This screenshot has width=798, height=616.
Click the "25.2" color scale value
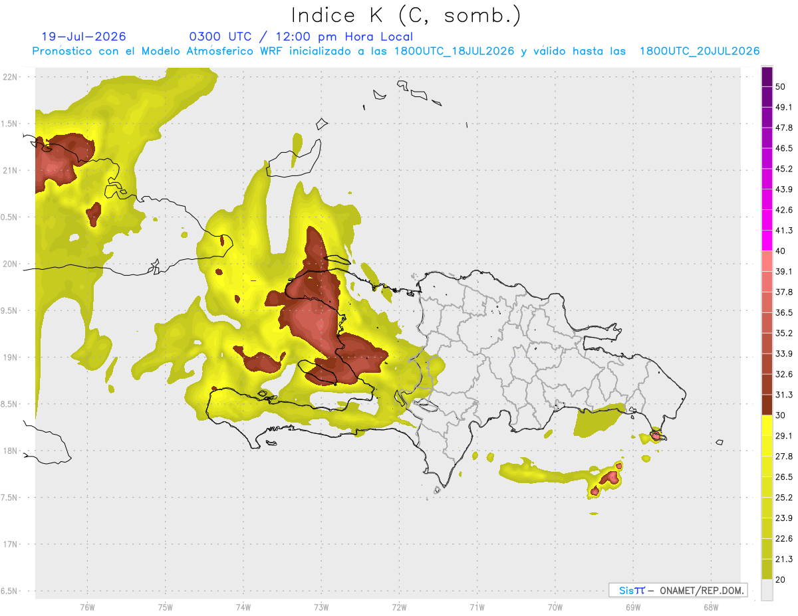click(x=784, y=497)
